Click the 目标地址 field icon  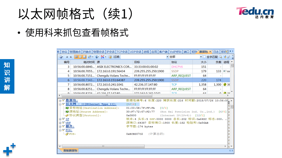(x=67, y=108)
